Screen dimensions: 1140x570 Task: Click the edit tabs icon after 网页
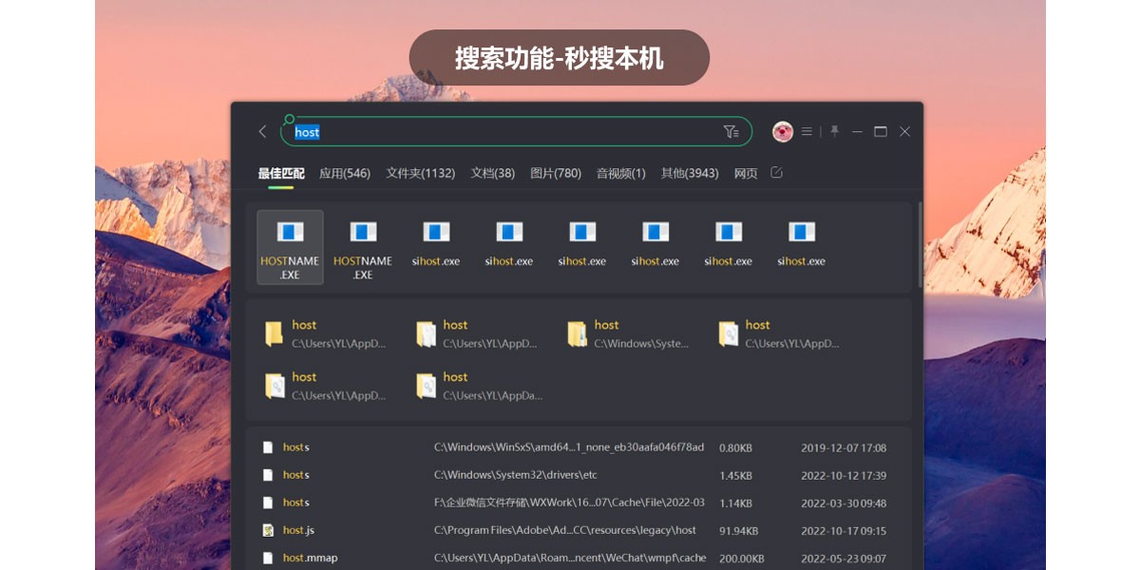click(x=776, y=173)
